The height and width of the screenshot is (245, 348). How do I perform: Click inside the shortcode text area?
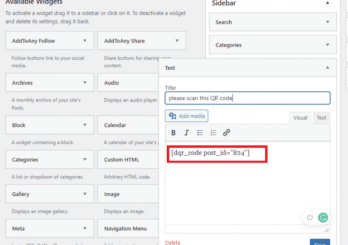click(247, 191)
